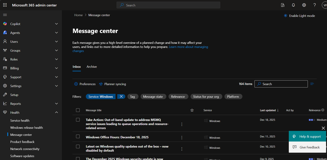Click the Support headset icon
The width and height of the screenshot is (327, 160).
point(5,77)
